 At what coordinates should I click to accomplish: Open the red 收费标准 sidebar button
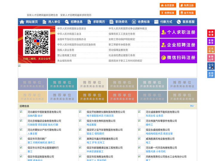211,33
